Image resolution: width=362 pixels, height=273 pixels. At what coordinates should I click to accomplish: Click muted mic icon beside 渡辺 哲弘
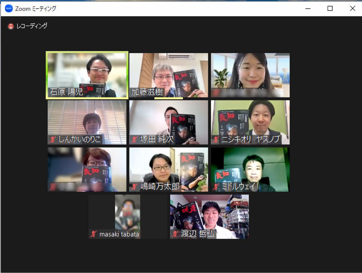pos(175,234)
